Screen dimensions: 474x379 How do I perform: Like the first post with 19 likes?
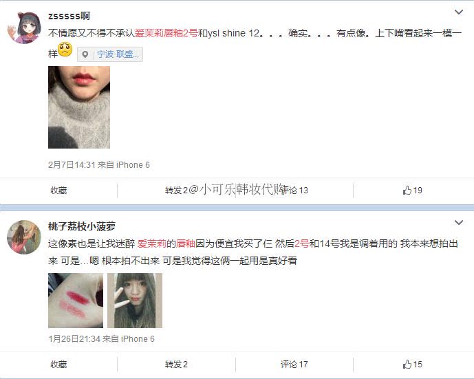click(412, 190)
